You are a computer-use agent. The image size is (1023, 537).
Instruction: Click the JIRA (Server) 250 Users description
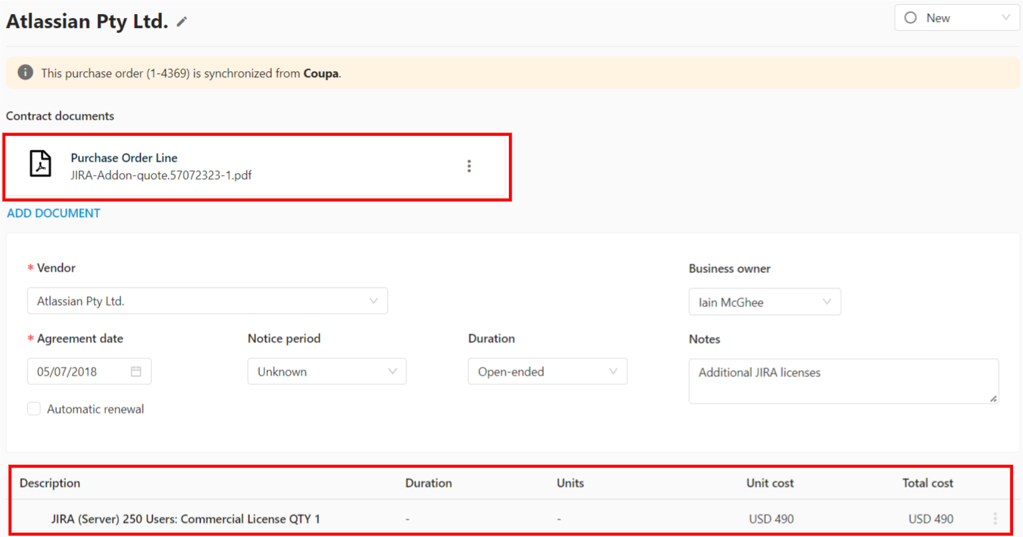point(186,519)
